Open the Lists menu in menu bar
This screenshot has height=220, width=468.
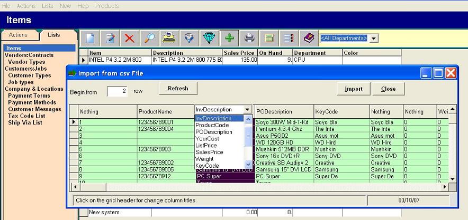[x=48, y=6]
